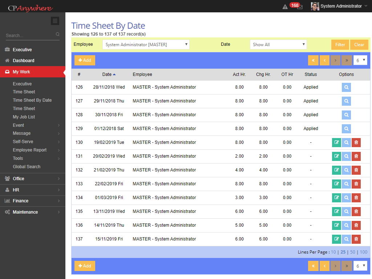Screen dimensions: 372x279
Task: Edit the 13/11/2019 time sheet entry
Action: click(x=336, y=211)
